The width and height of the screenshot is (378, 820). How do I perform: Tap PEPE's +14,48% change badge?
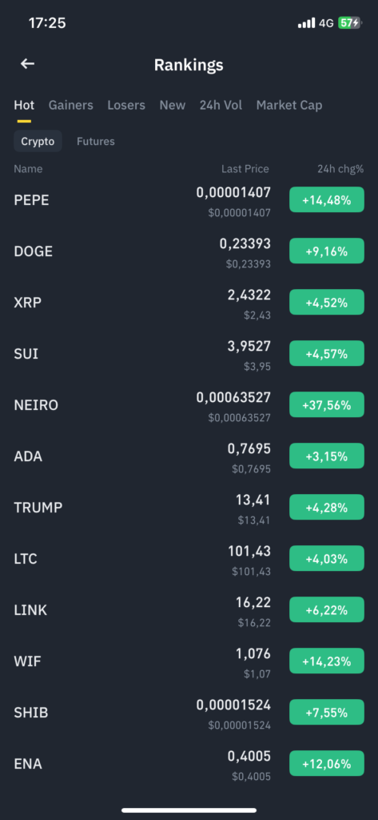coord(327,199)
